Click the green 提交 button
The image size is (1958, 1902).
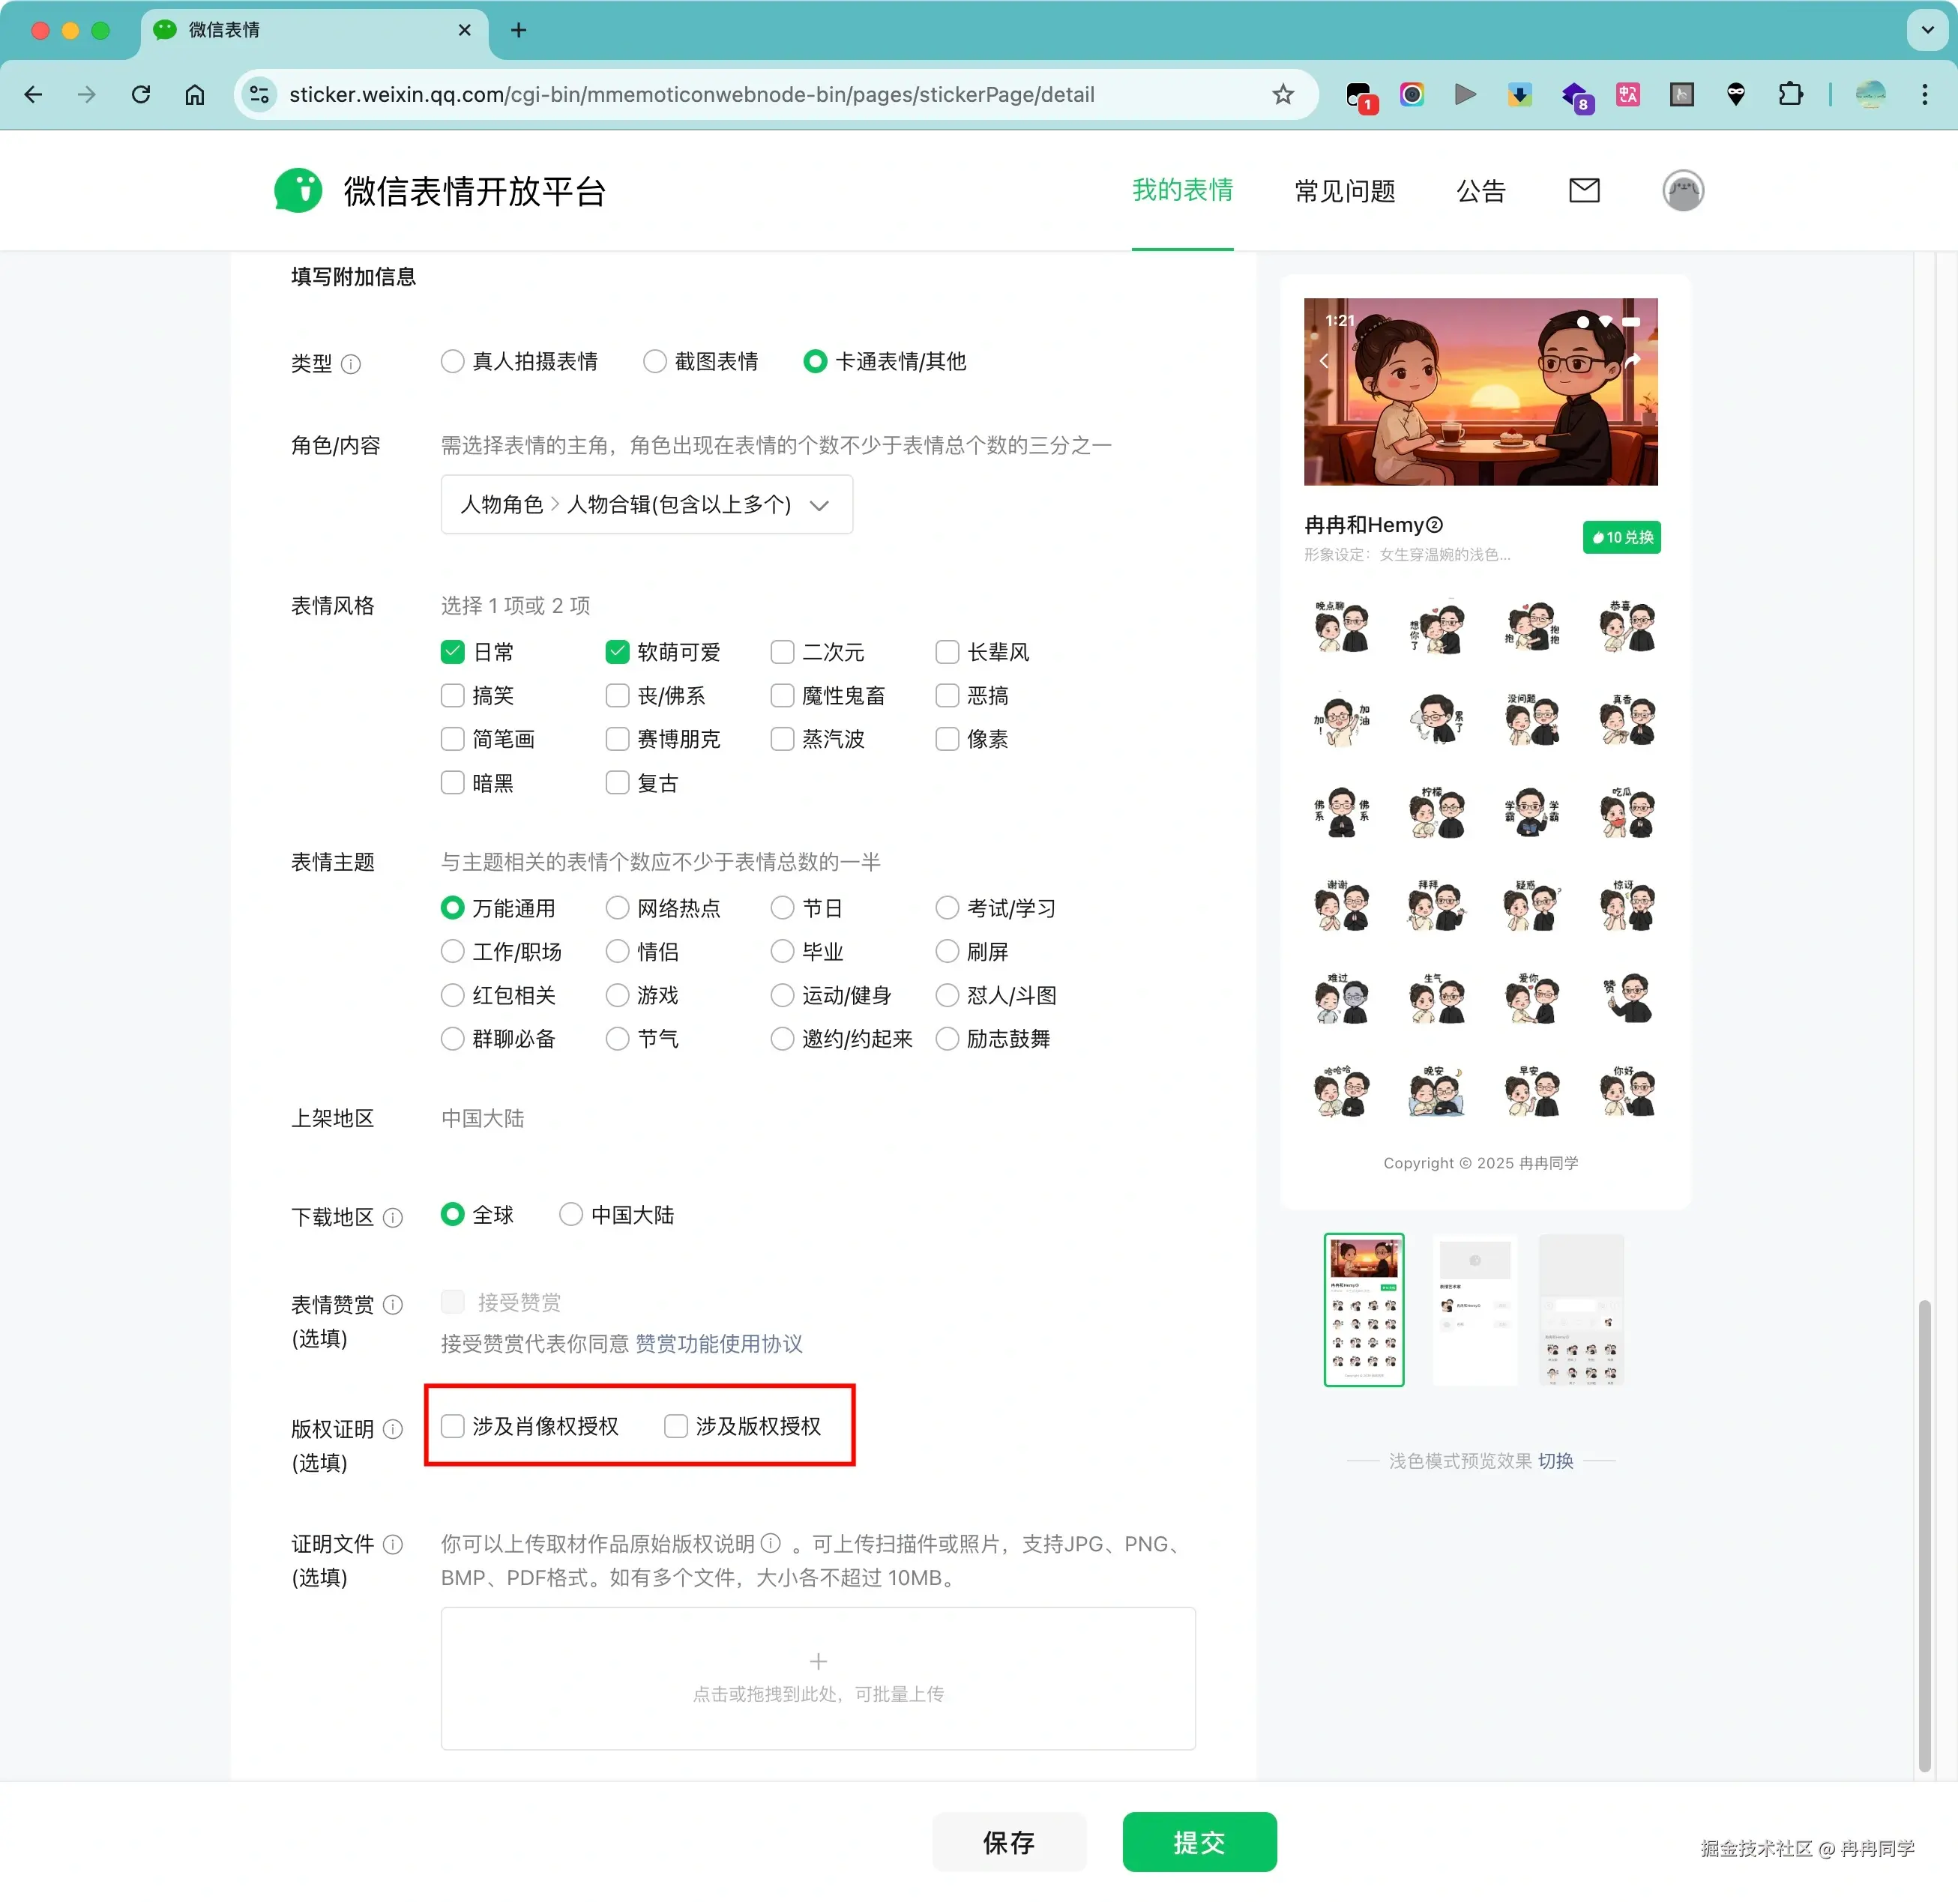coord(1199,1841)
